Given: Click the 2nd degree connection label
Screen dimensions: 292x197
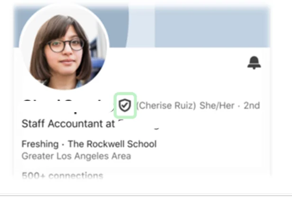Looking at the screenshot, I should point(252,106).
